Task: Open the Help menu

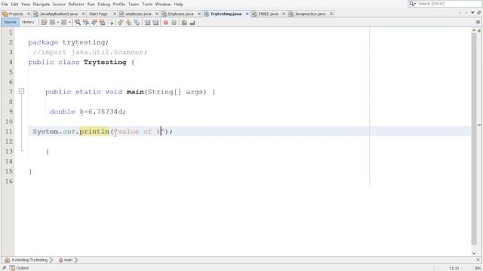Action: pos(178,5)
